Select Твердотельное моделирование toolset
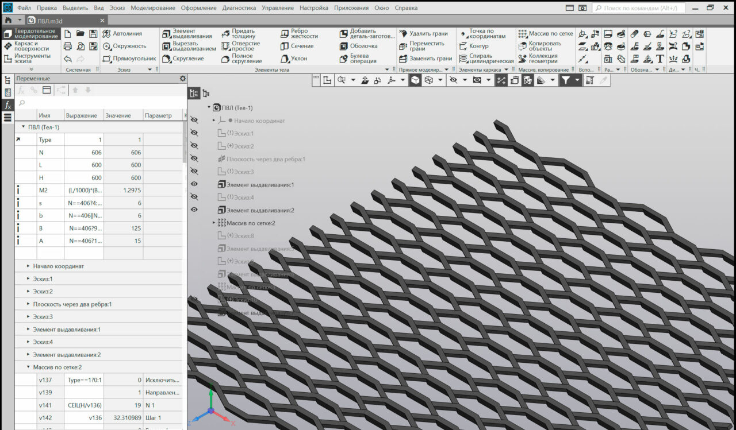The width and height of the screenshot is (736, 430). [x=31, y=33]
